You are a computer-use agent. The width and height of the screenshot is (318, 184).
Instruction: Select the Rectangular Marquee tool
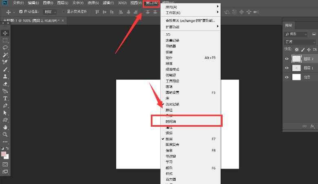coord(5,41)
